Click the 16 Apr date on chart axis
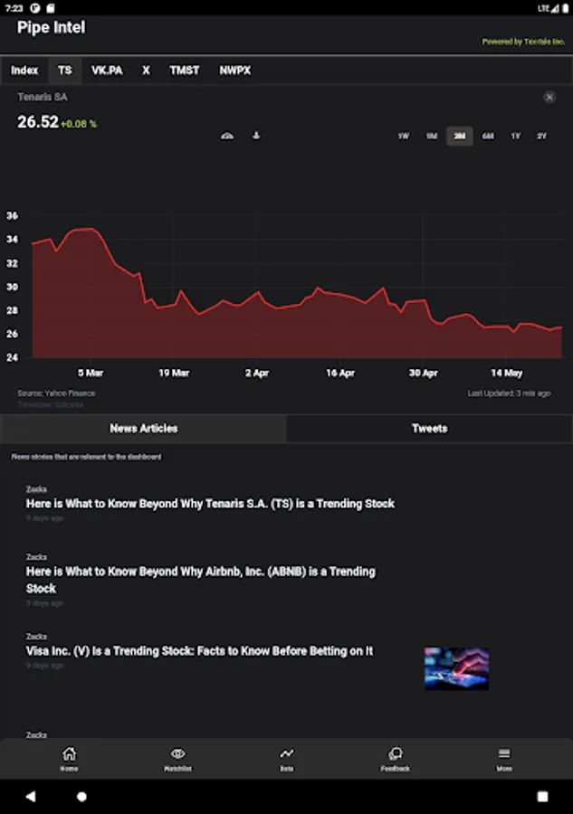 [340, 373]
